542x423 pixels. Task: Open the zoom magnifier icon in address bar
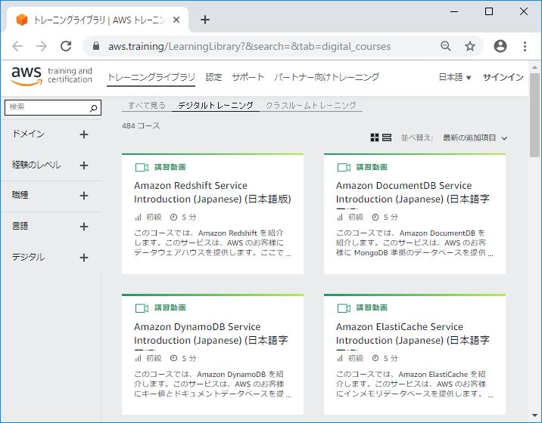point(446,46)
